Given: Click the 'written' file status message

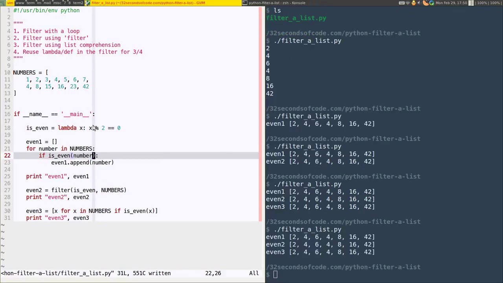Looking at the screenshot, I should click(159, 273).
